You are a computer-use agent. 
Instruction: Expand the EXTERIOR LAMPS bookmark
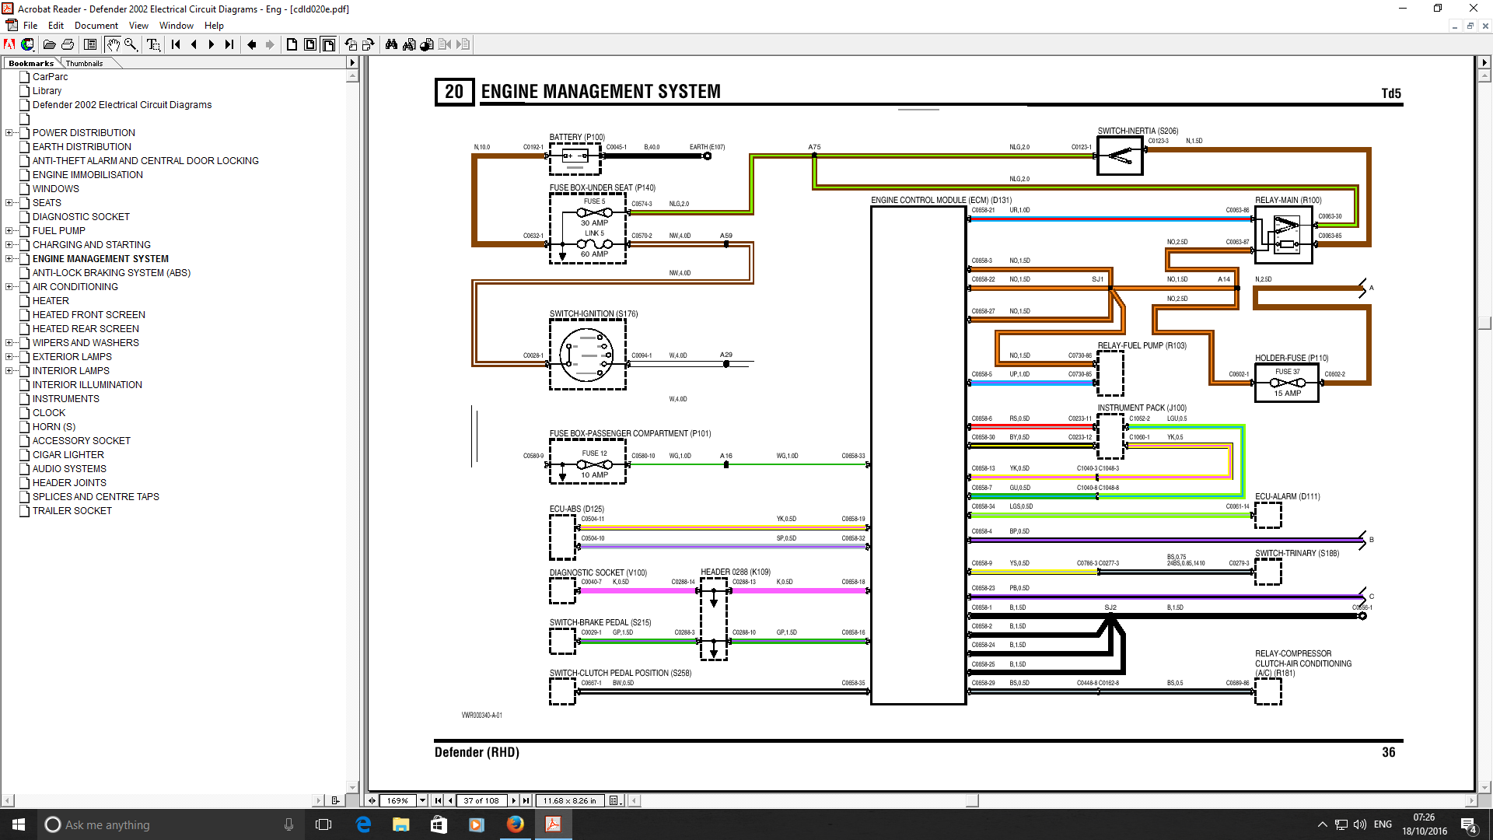[9, 357]
